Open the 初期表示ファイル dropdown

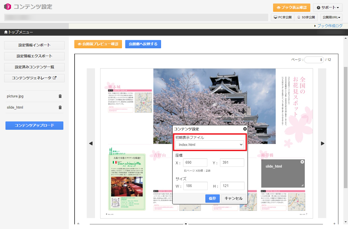coord(210,145)
